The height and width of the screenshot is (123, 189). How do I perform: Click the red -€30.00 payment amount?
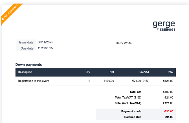pos(168,111)
